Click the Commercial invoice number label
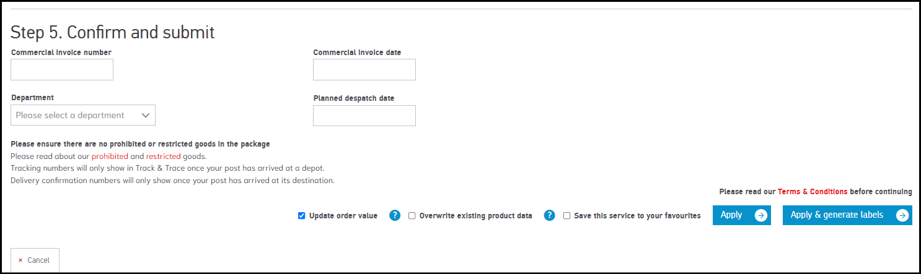Viewport: 921px width, 274px height. click(61, 53)
